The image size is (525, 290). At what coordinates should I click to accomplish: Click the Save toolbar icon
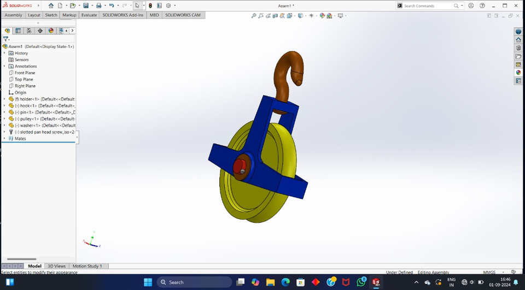[86, 5]
